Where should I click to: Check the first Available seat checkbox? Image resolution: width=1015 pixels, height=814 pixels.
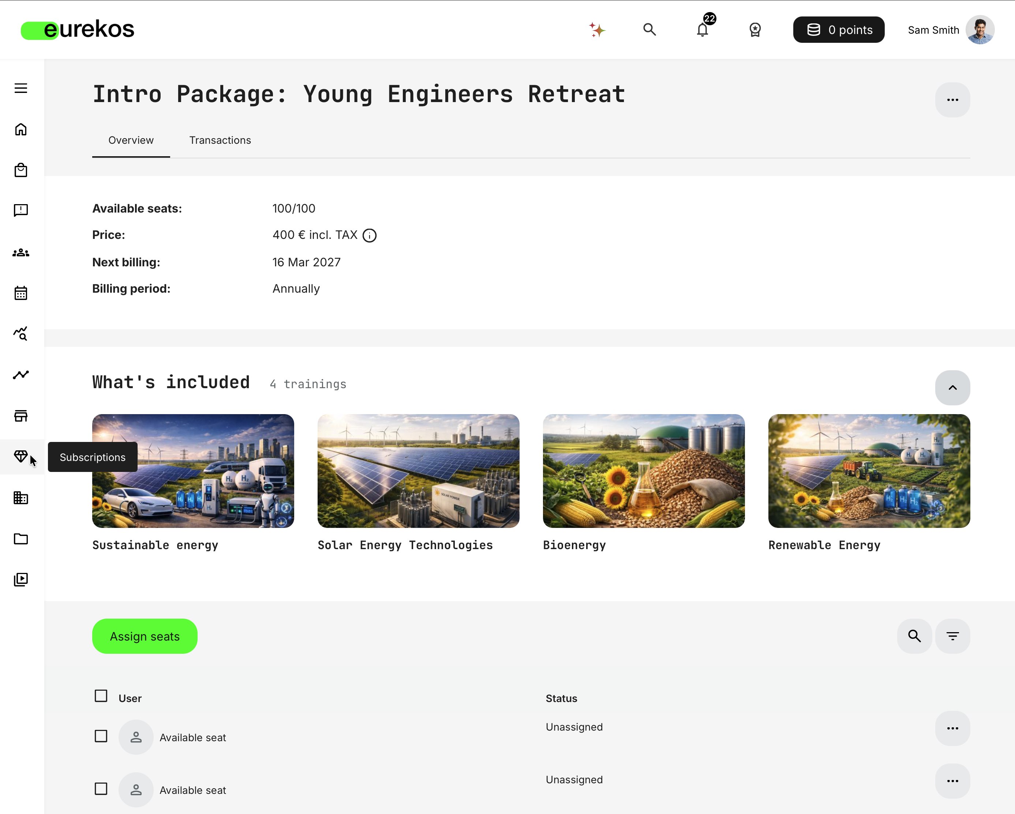101,736
